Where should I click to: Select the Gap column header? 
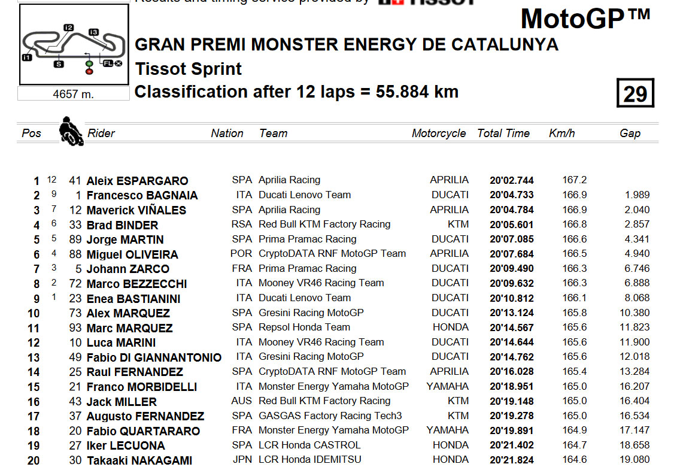(x=630, y=133)
